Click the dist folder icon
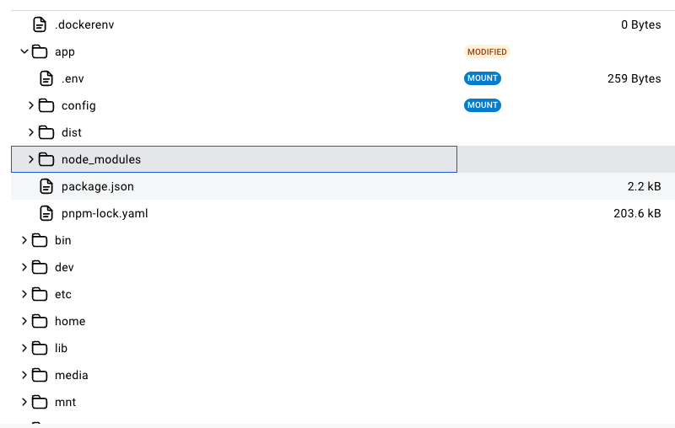Viewport: 675px width, 428px height. (x=46, y=132)
